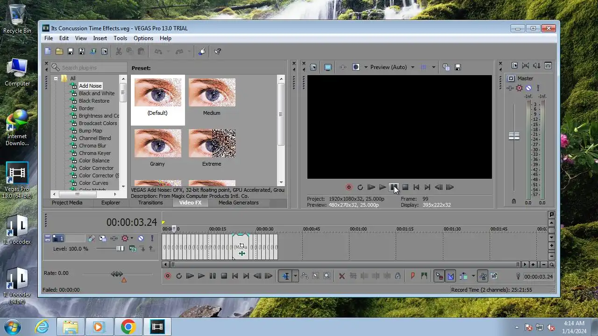598x336 pixels.
Task: Click the Split Screen View icon
Action: coord(356,67)
